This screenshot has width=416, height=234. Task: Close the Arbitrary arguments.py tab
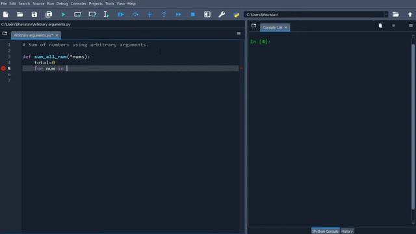coord(57,35)
